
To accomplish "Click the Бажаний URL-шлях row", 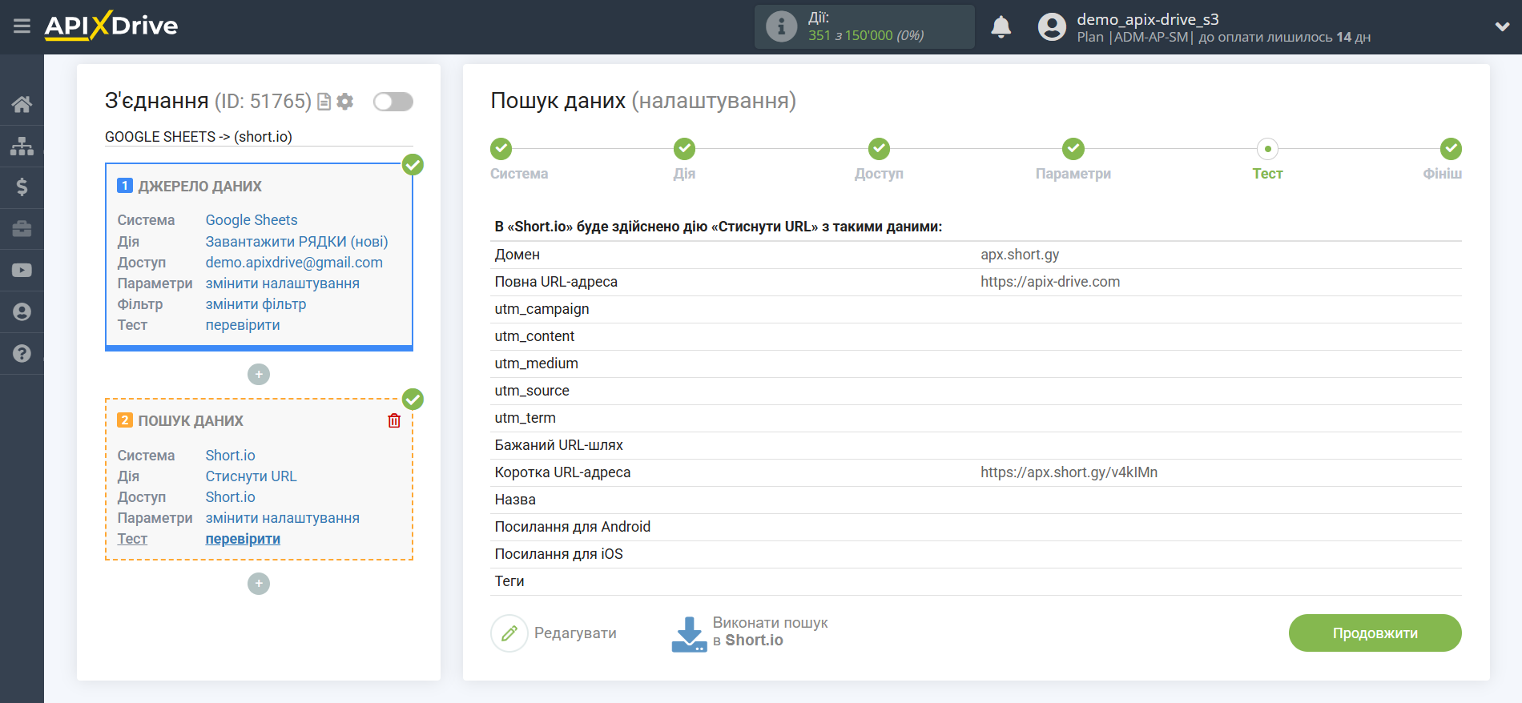I will [x=976, y=445].
